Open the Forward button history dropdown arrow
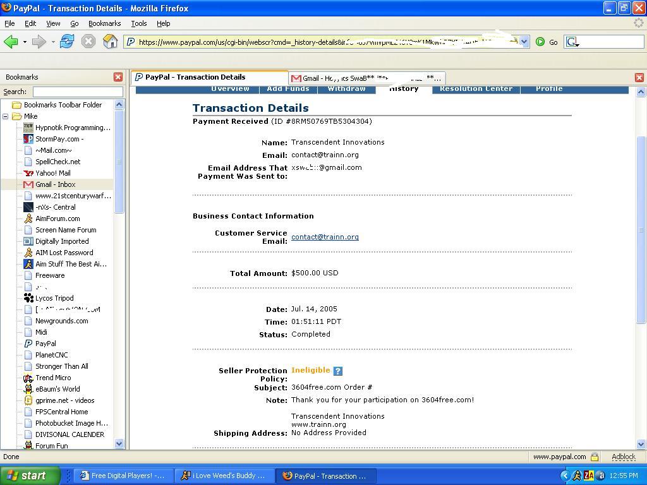 pyautogui.click(x=53, y=42)
